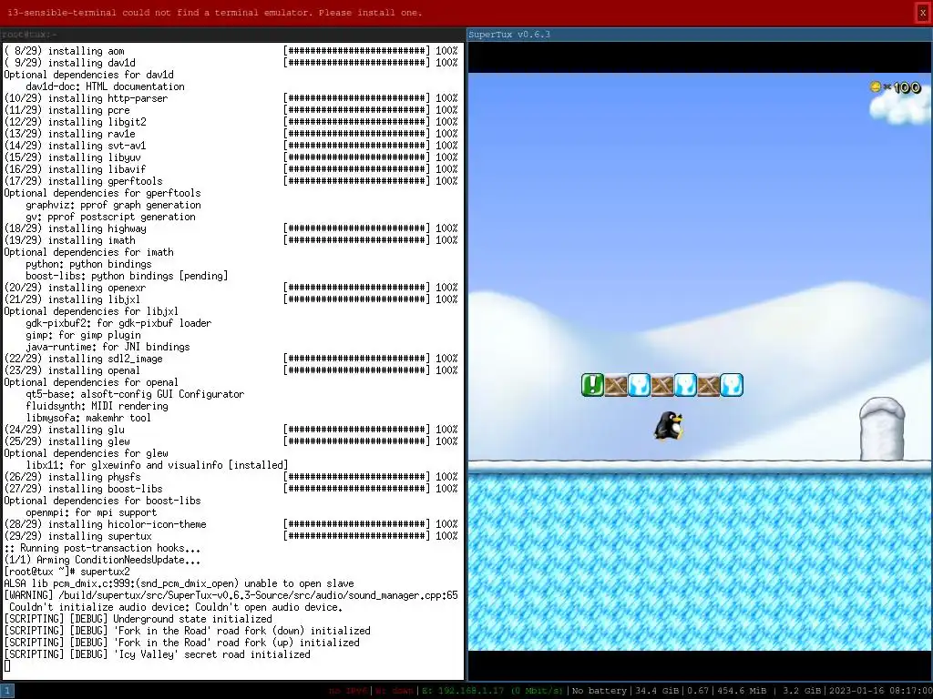The image size is (933, 699).
Task: Click "'Icy Valley' secret road initialized" line
Action: point(157,654)
